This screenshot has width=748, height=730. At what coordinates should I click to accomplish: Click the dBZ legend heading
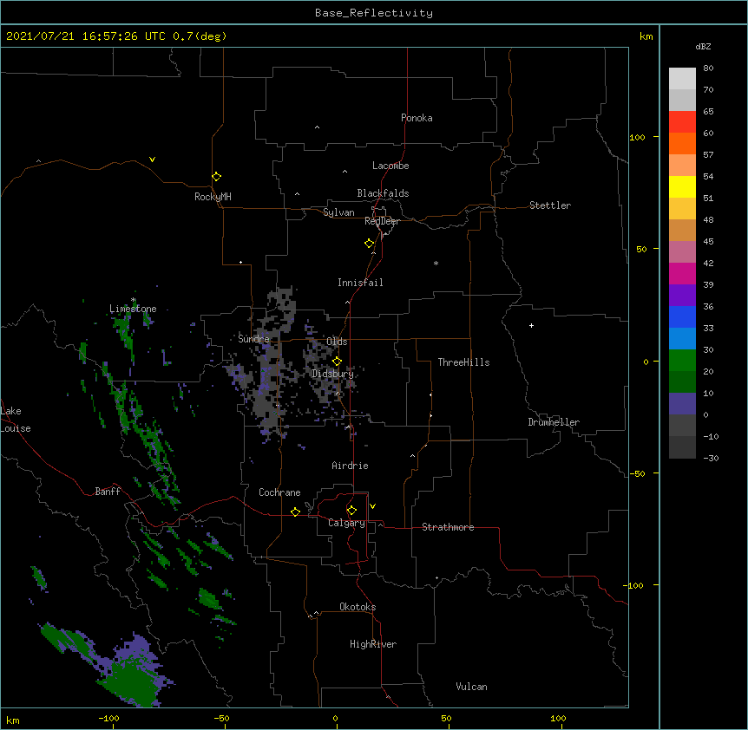(703, 47)
